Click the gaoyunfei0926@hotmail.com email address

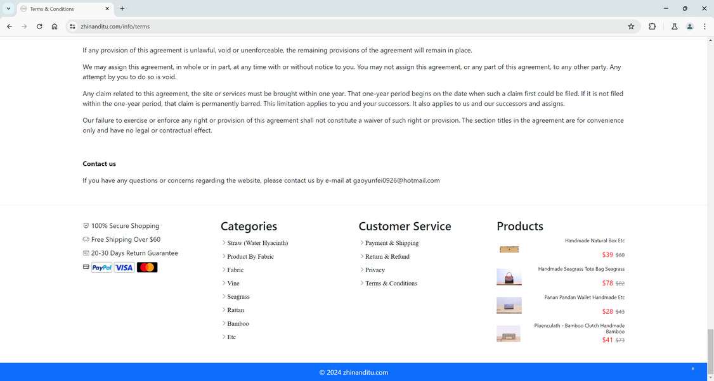(x=396, y=180)
